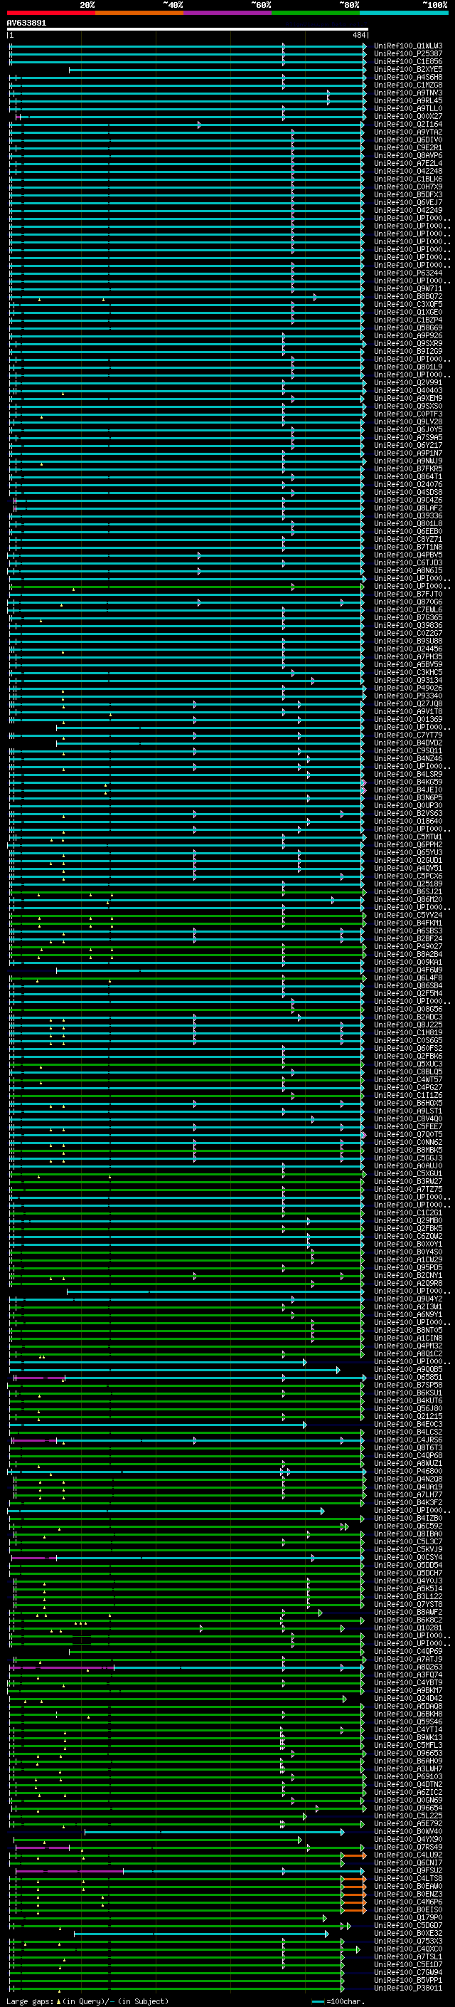455x2007 pixels.
Task: Select UniRef100_B6SJ21 label
Action: point(408,892)
